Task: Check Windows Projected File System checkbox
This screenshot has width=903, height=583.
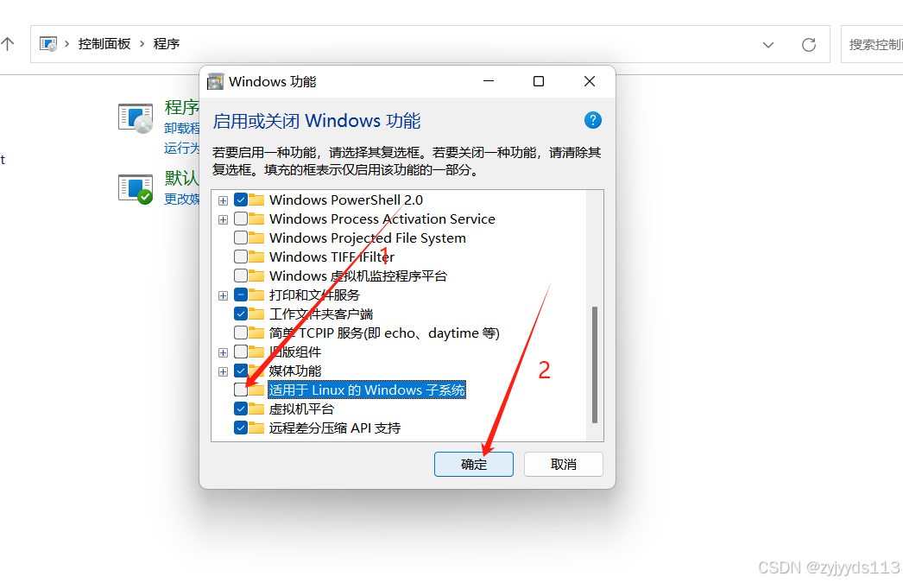Action: pos(241,238)
